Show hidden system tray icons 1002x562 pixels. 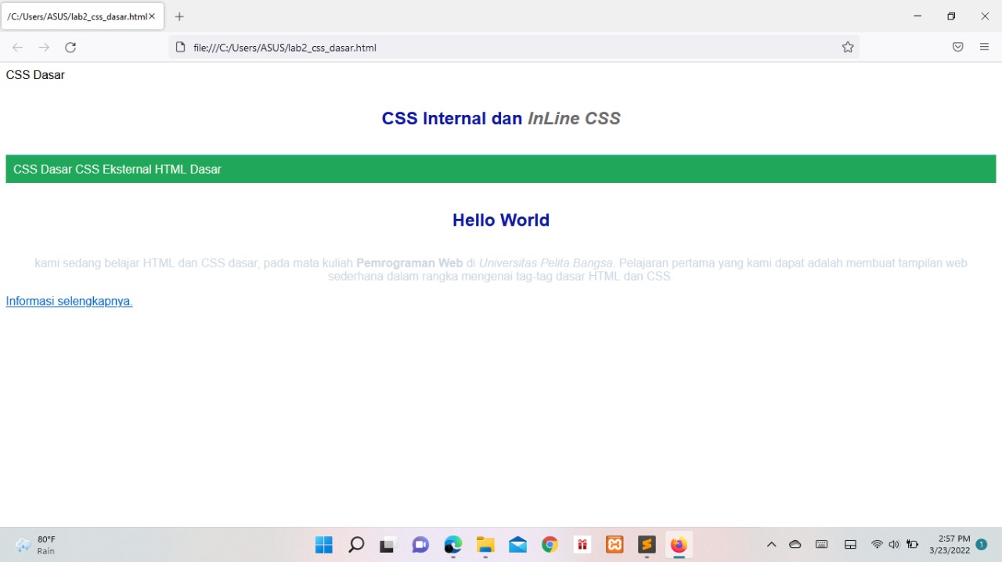pos(771,545)
